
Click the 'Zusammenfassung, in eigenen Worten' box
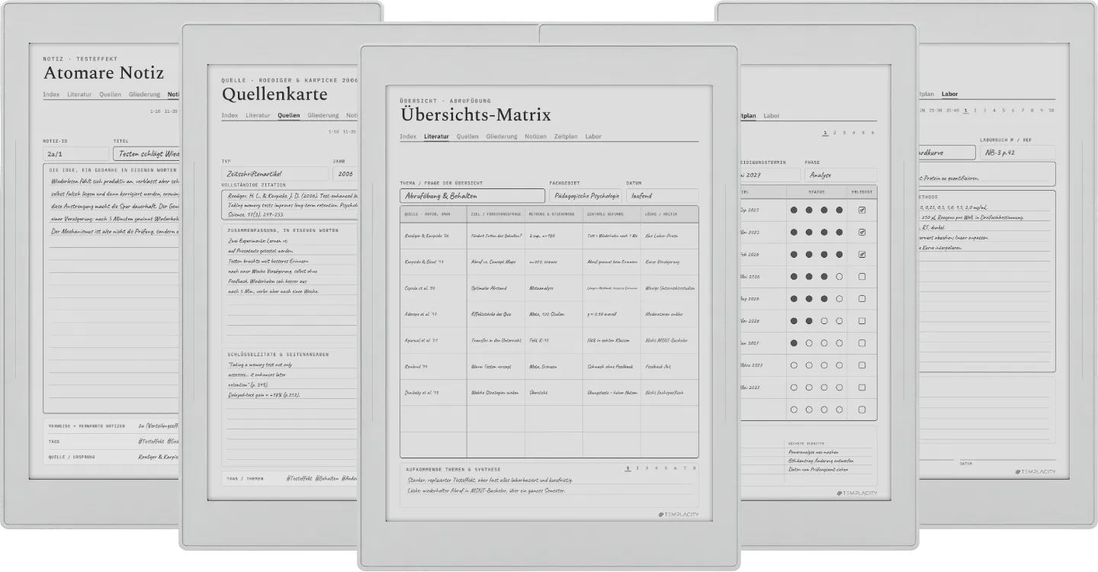tap(289, 284)
